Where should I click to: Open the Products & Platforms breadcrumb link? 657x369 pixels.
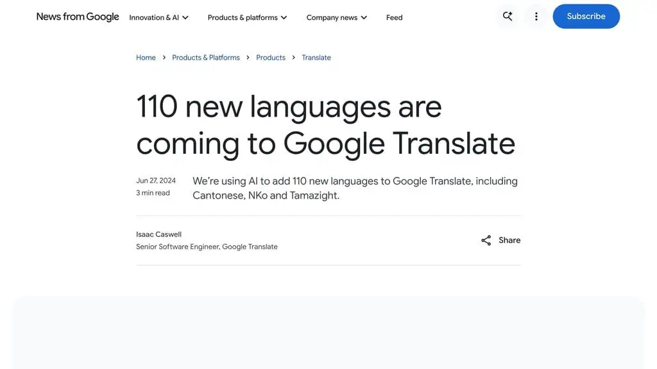206,58
